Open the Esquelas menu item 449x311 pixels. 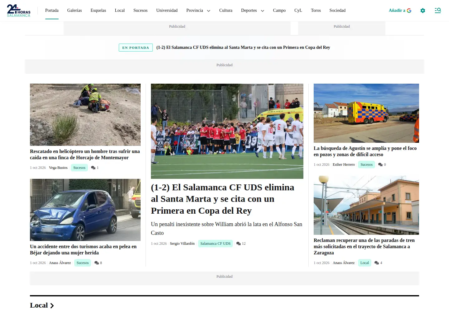98,11
